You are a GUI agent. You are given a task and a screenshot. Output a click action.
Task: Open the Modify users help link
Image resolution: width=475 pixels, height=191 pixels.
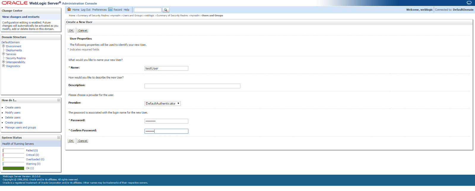point(13,113)
